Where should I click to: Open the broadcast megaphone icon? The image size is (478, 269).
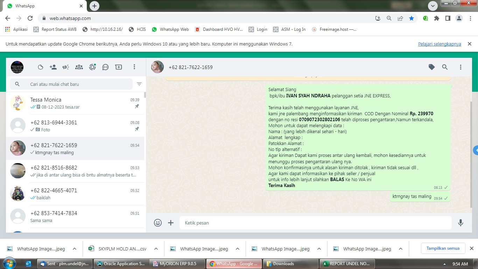coord(66,67)
